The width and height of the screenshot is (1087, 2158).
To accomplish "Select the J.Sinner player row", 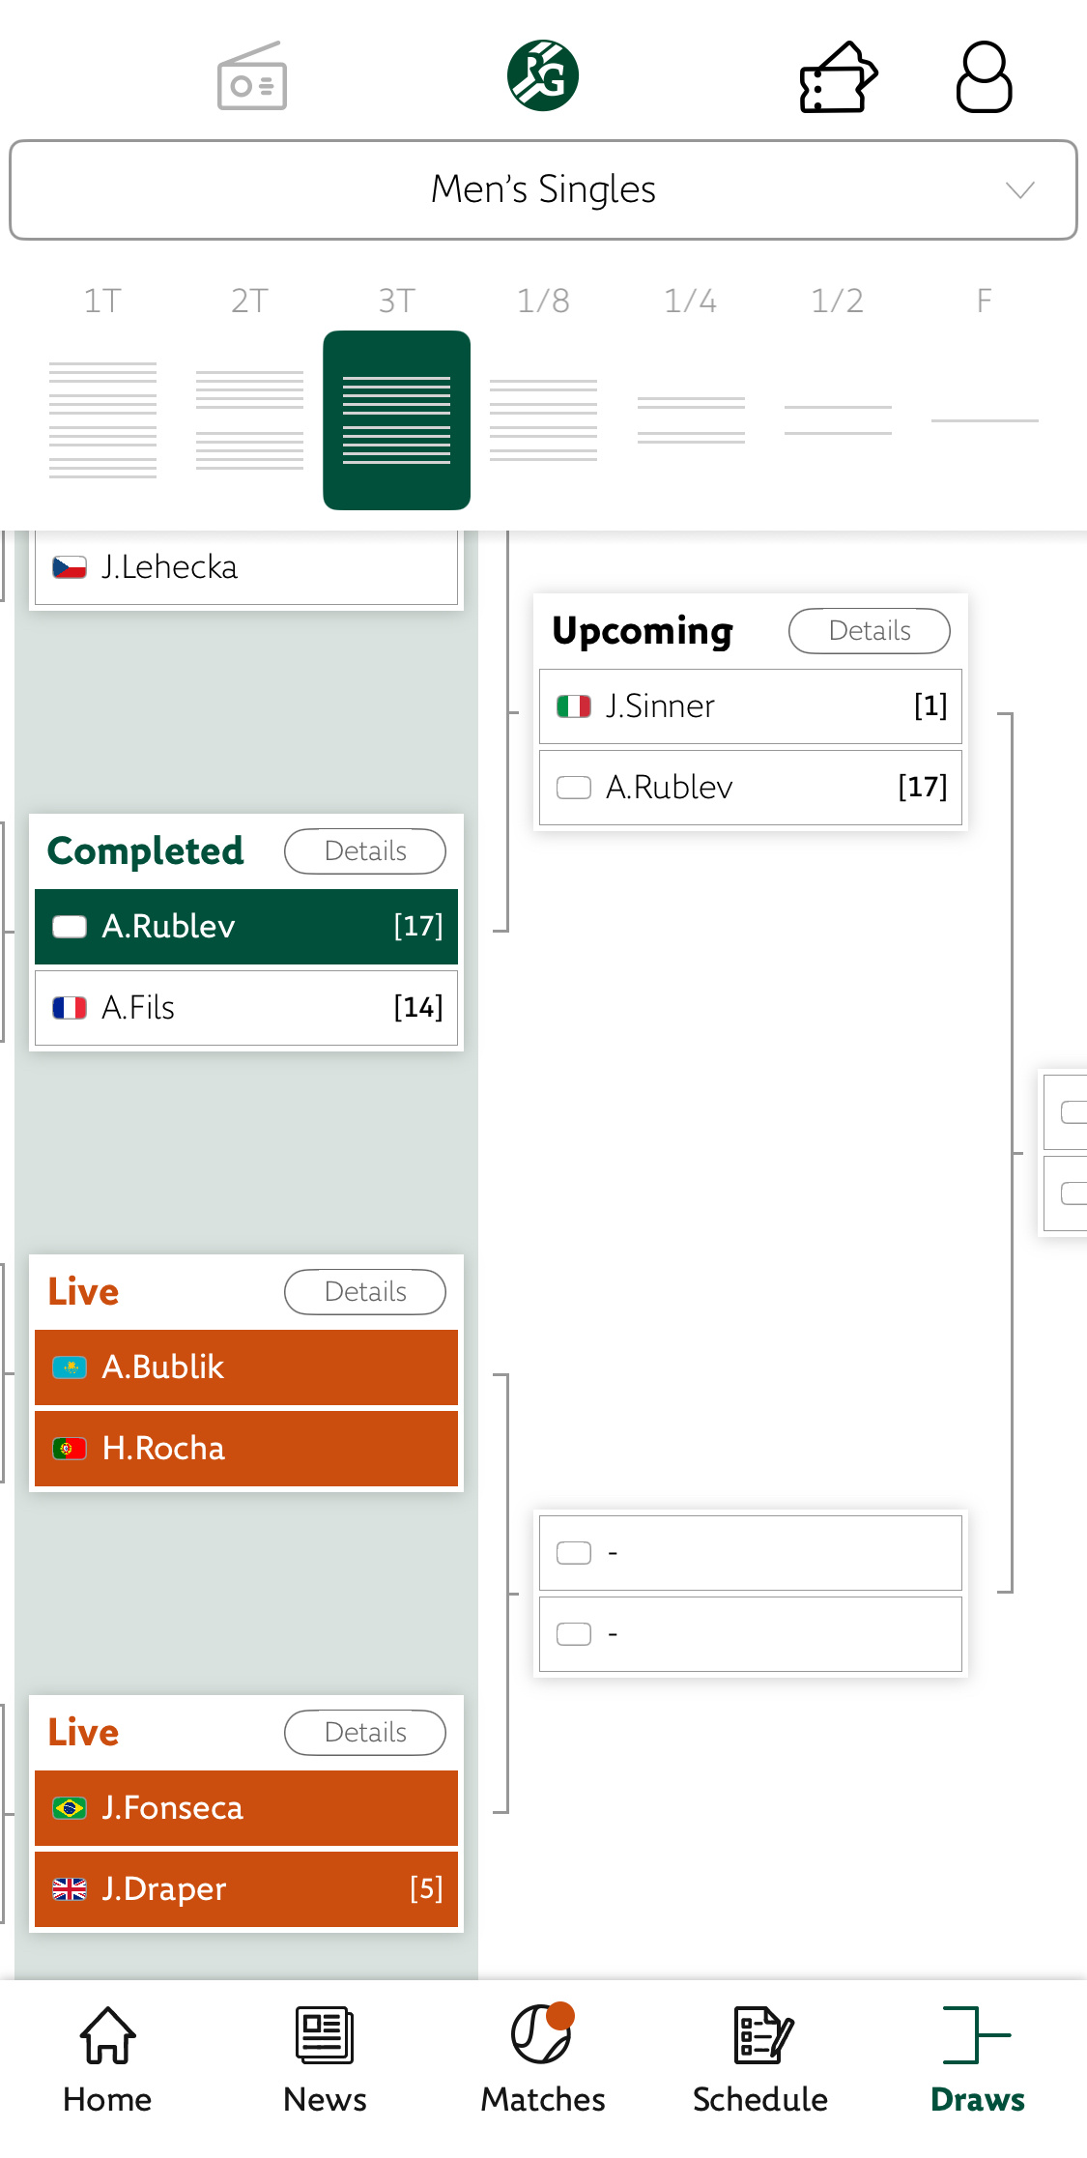I will pos(750,706).
